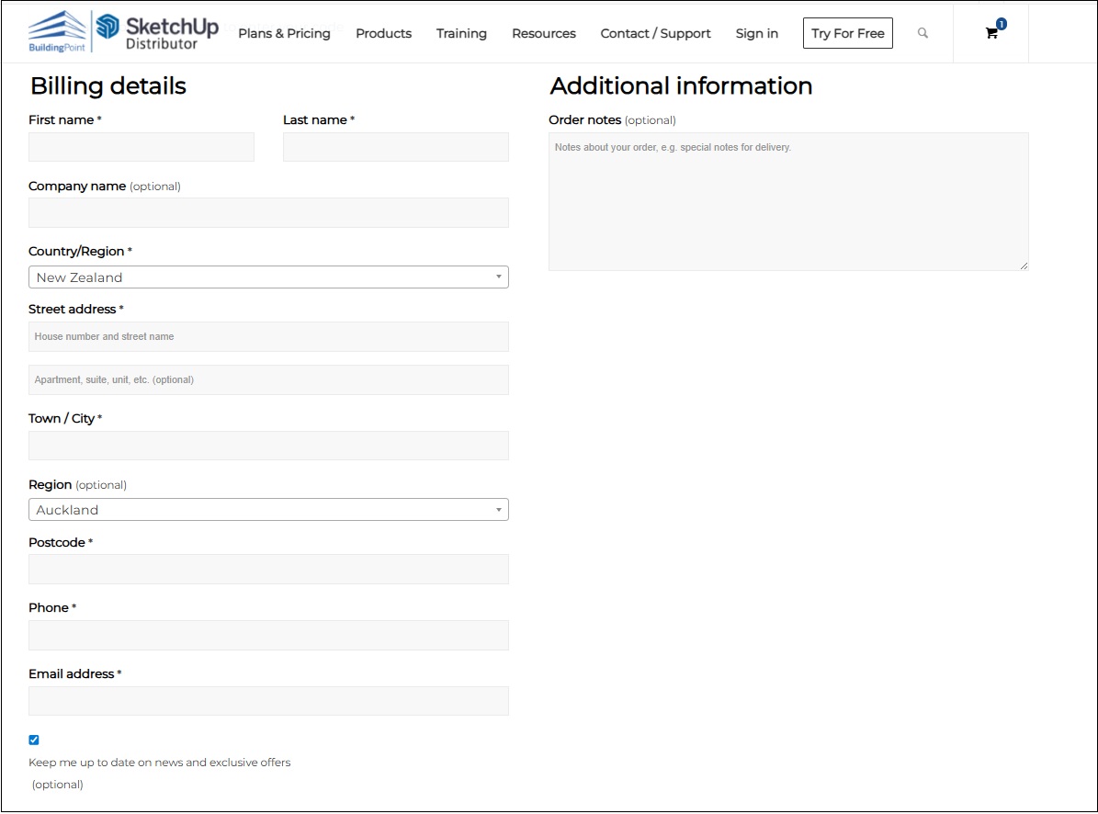This screenshot has width=1098, height=814.
Task: Select Contact / Support in navigation
Action: 655,33
